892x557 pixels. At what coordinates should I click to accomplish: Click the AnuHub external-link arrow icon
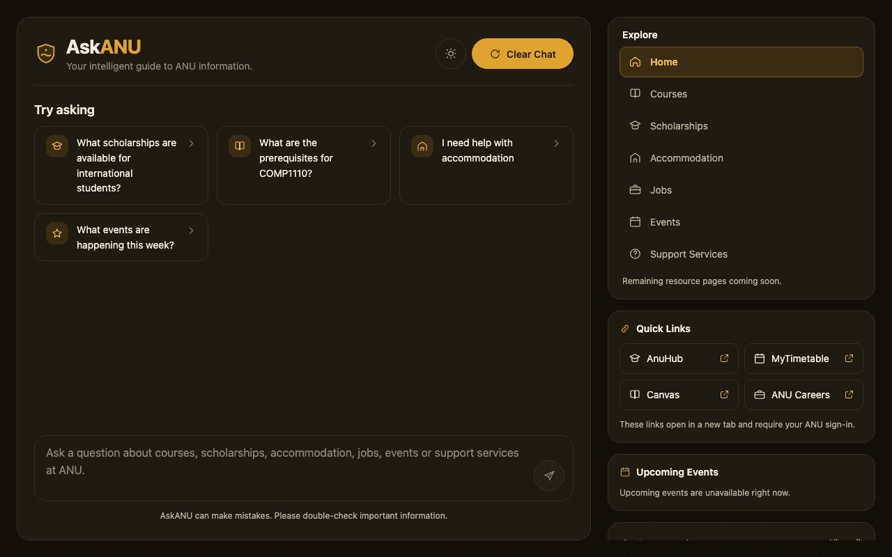724,359
